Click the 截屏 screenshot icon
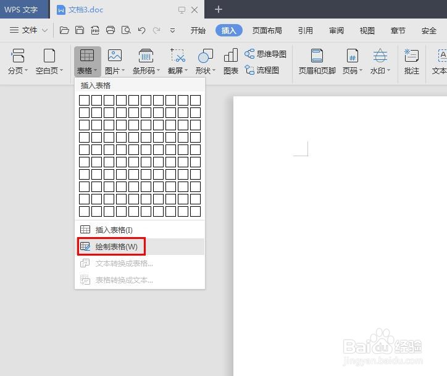Screen dimensions: 447x376 coord(178,56)
